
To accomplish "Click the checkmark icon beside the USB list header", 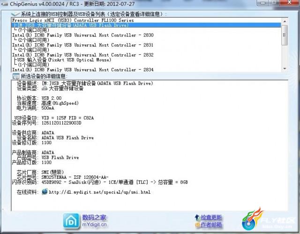I will click(x=15, y=14).
